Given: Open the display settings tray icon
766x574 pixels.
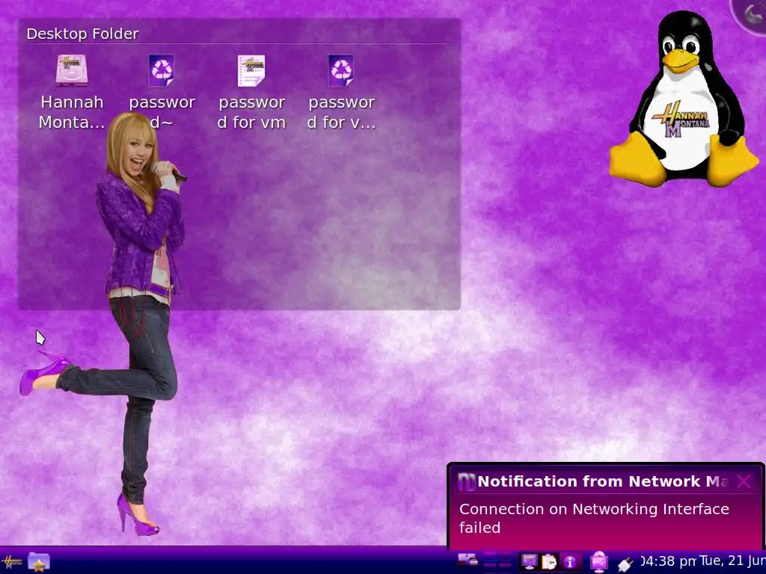Looking at the screenshot, I should [x=529, y=562].
